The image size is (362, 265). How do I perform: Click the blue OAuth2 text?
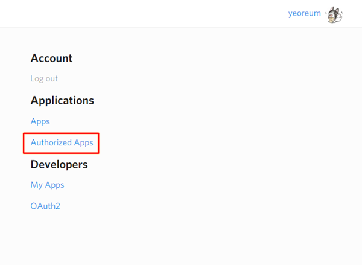tap(45, 206)
